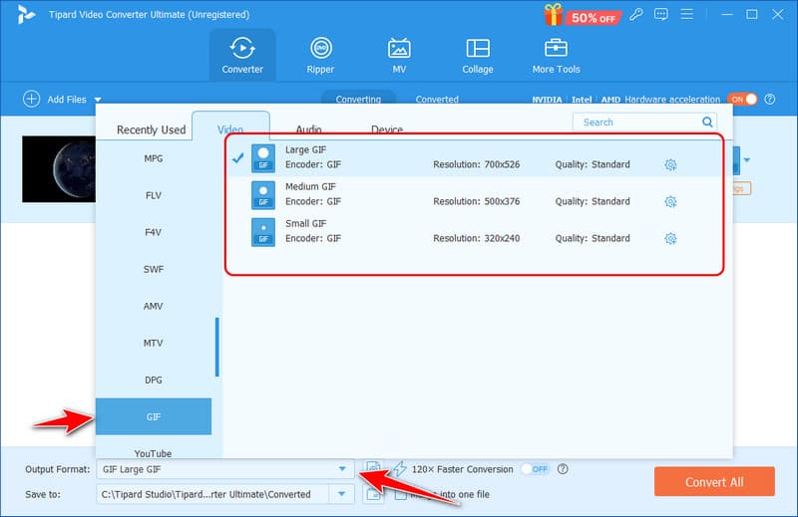The height and width of the screenshot is (517, 798).
Task: Click hardware acceleration help icon
Action: (769, 100)
